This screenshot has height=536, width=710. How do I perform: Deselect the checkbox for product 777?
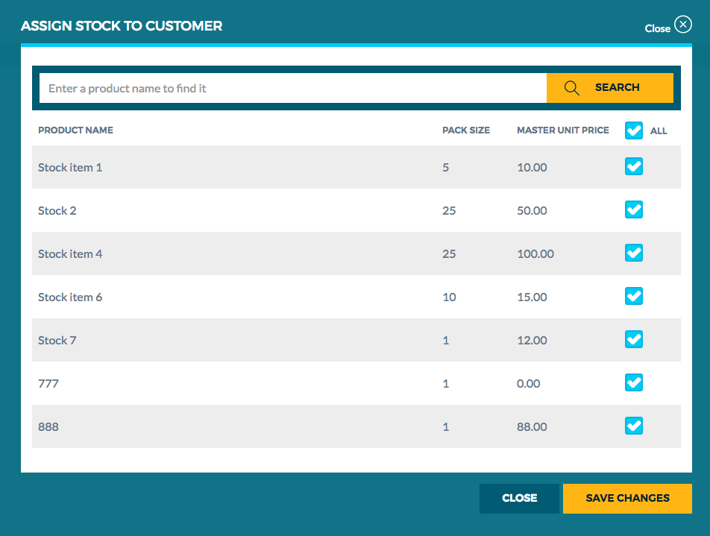pos(633,382)
